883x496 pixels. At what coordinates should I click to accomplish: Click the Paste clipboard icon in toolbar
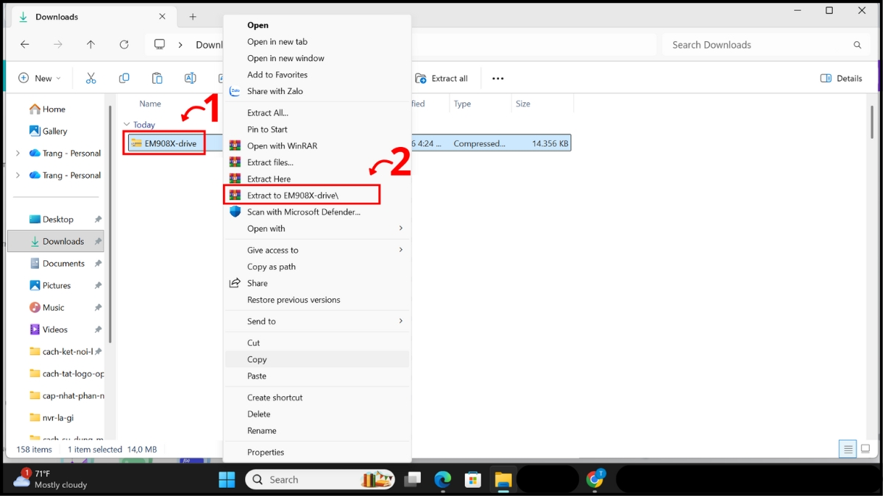pos(157,79)
